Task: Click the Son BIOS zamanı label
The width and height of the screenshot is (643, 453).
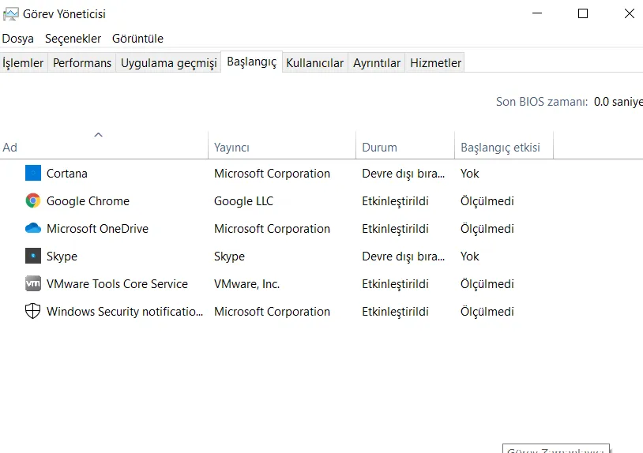Action: tap(542, 102)
